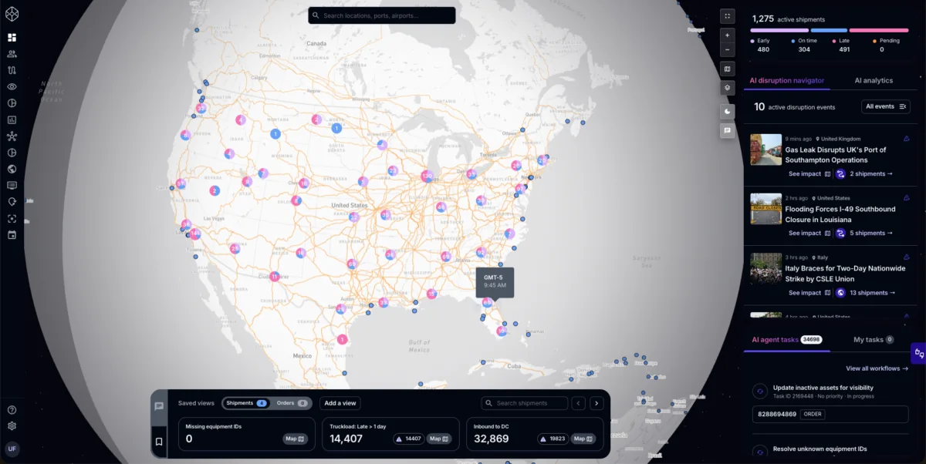The height and width of the screenshot is (464, 926).
Task: Open the settings gear icon
Action: pos(12,425)
